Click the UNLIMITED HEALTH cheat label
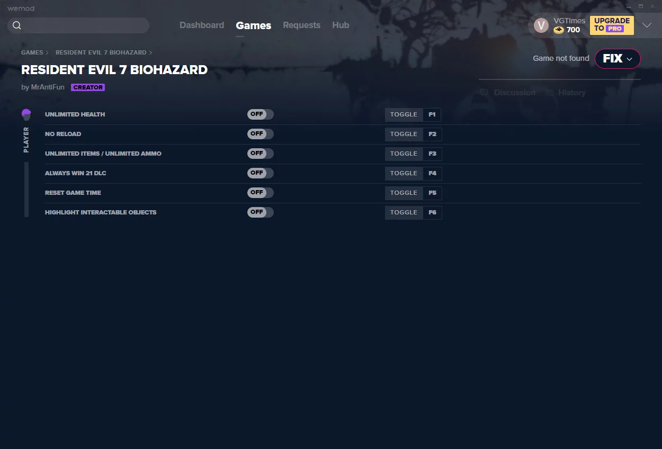 coord(75,114)
